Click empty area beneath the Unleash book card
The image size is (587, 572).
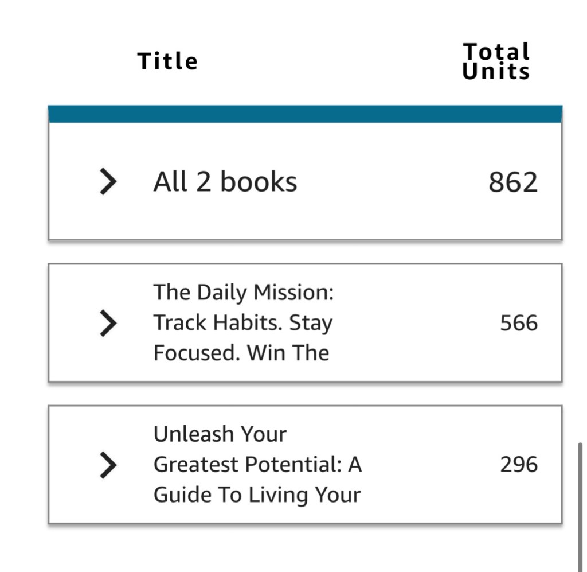(x=305, y=548)
